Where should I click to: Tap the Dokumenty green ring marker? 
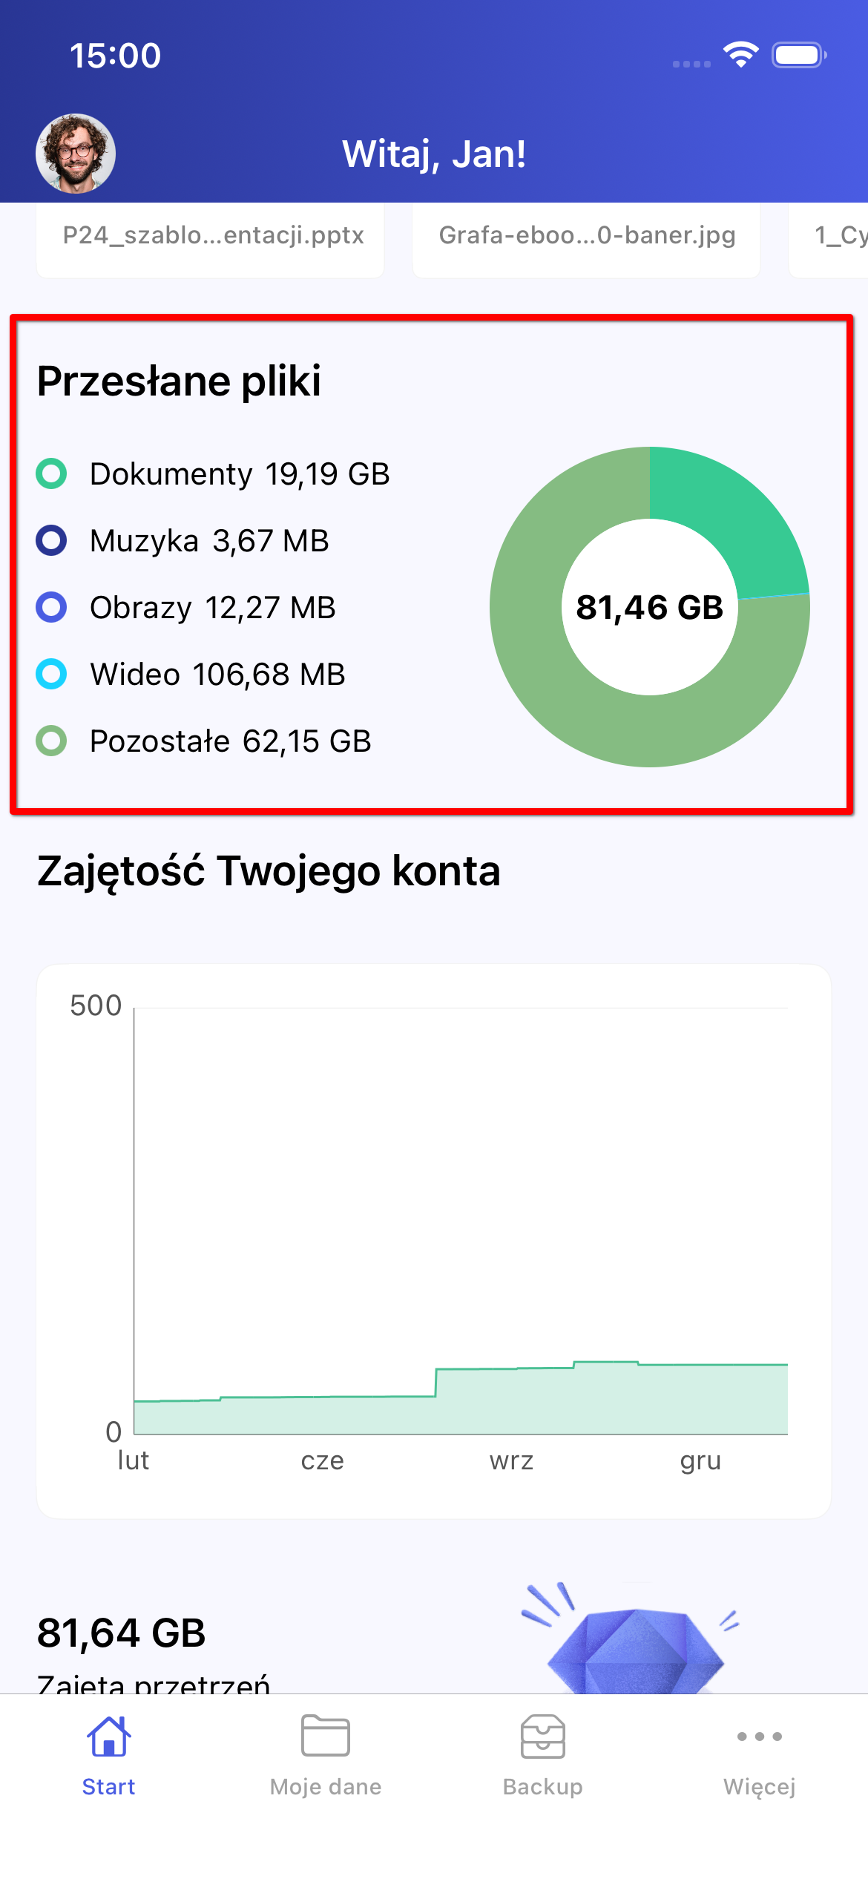51,473
